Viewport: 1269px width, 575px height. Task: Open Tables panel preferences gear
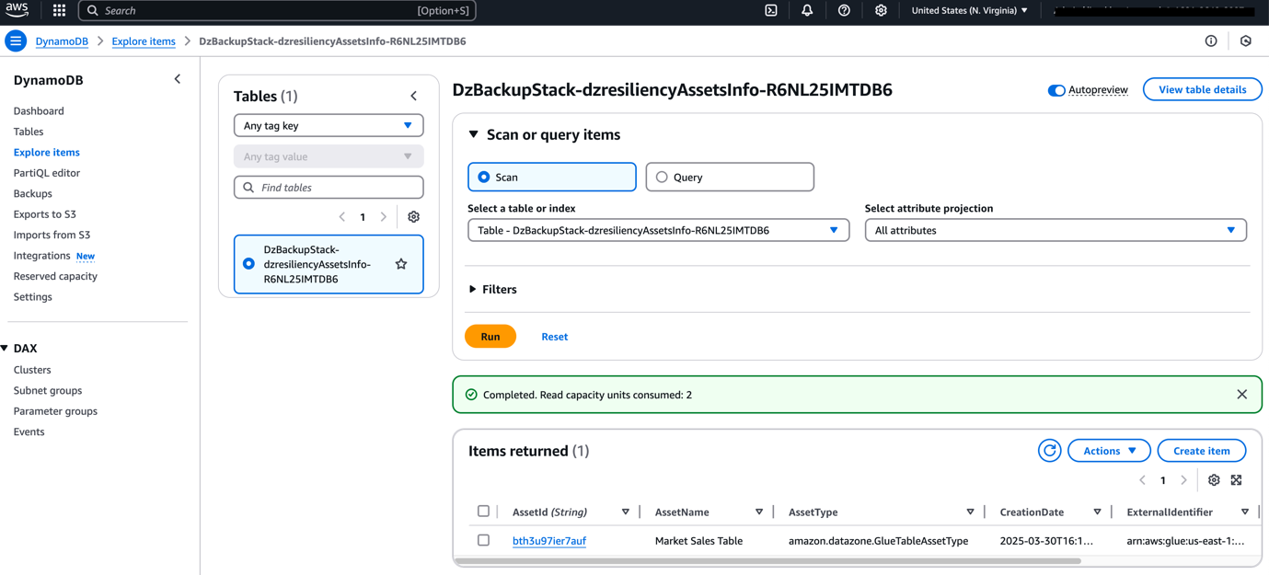(x=413, y=216)
